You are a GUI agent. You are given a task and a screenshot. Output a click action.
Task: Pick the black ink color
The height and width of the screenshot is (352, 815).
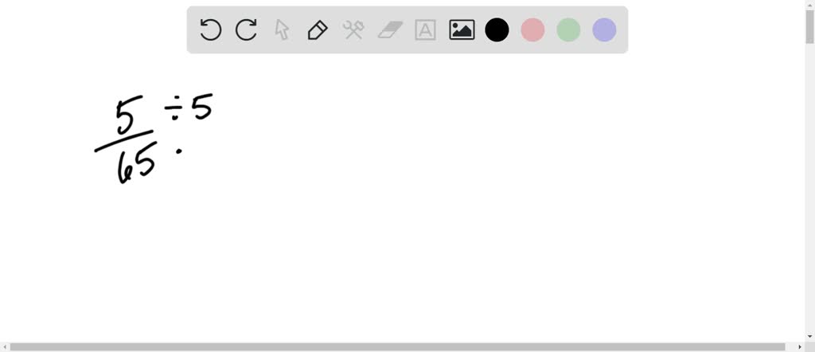click(497, 29)
